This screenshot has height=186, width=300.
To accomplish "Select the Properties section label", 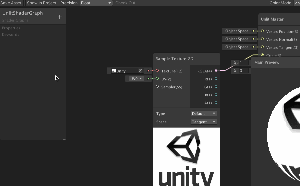I will click(11, 28).
